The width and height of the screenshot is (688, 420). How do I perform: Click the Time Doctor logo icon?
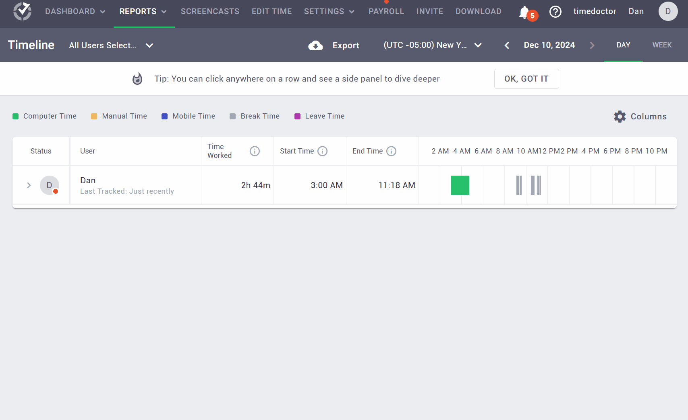22,11
